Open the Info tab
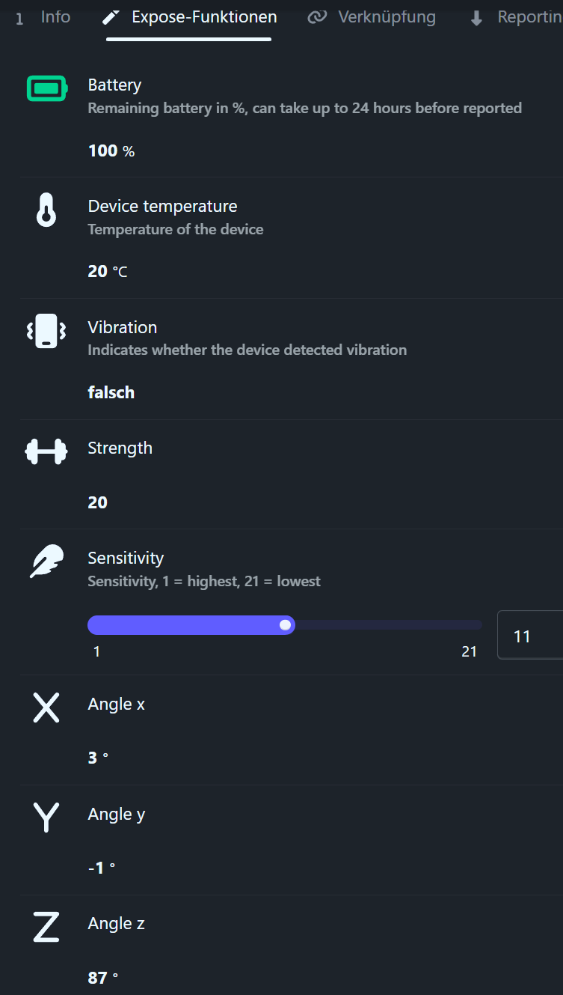 pos(55,17)
